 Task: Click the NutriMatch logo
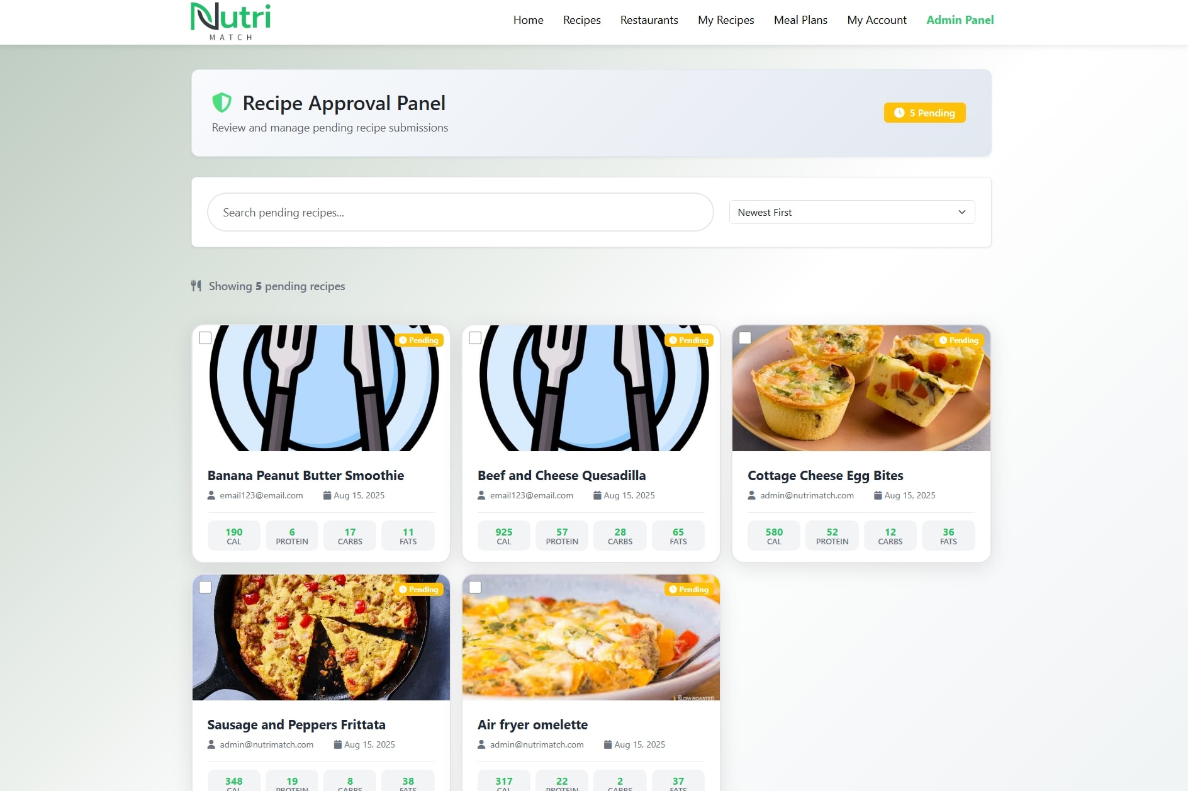click(x=231, y=22)
